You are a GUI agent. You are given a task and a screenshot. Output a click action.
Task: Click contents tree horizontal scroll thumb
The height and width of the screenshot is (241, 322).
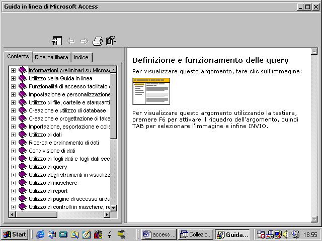coord(36,214)
